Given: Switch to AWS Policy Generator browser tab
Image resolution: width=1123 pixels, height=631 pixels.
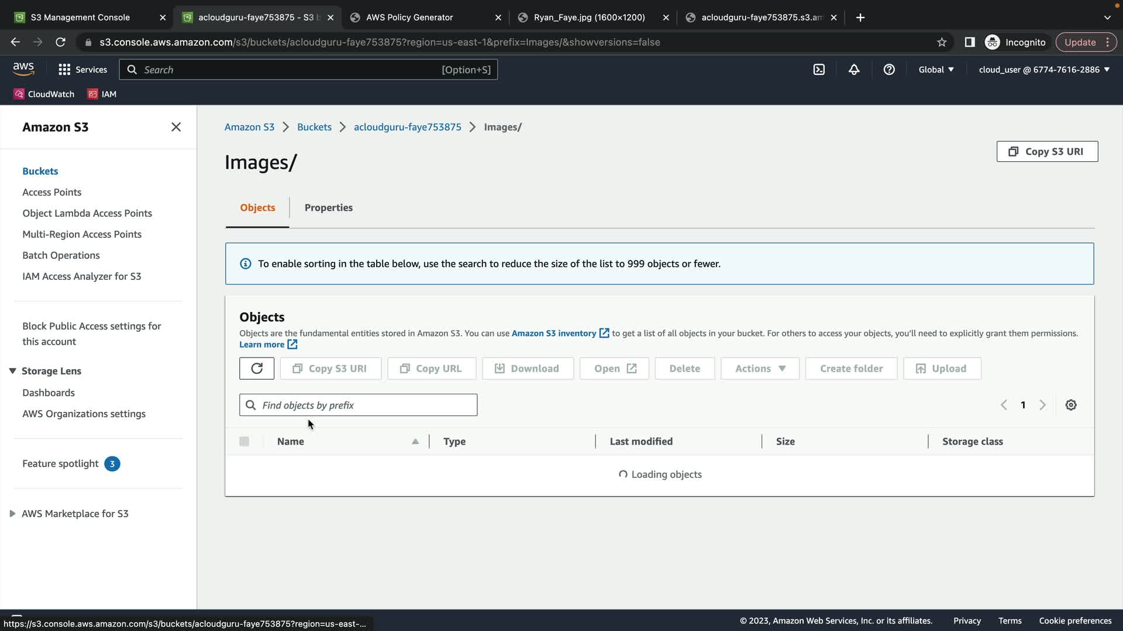Looking at the screenshot, I should (409, 18).
